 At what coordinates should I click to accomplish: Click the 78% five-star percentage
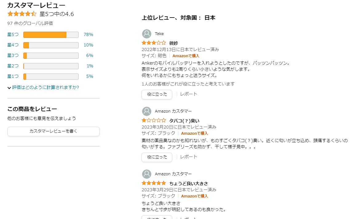[88, 34]
